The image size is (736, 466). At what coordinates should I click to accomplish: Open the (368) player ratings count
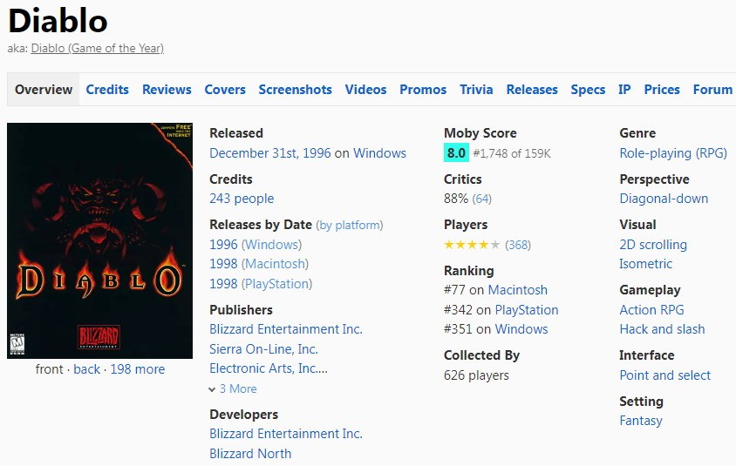pyautogui.click(x=518, y=245)
